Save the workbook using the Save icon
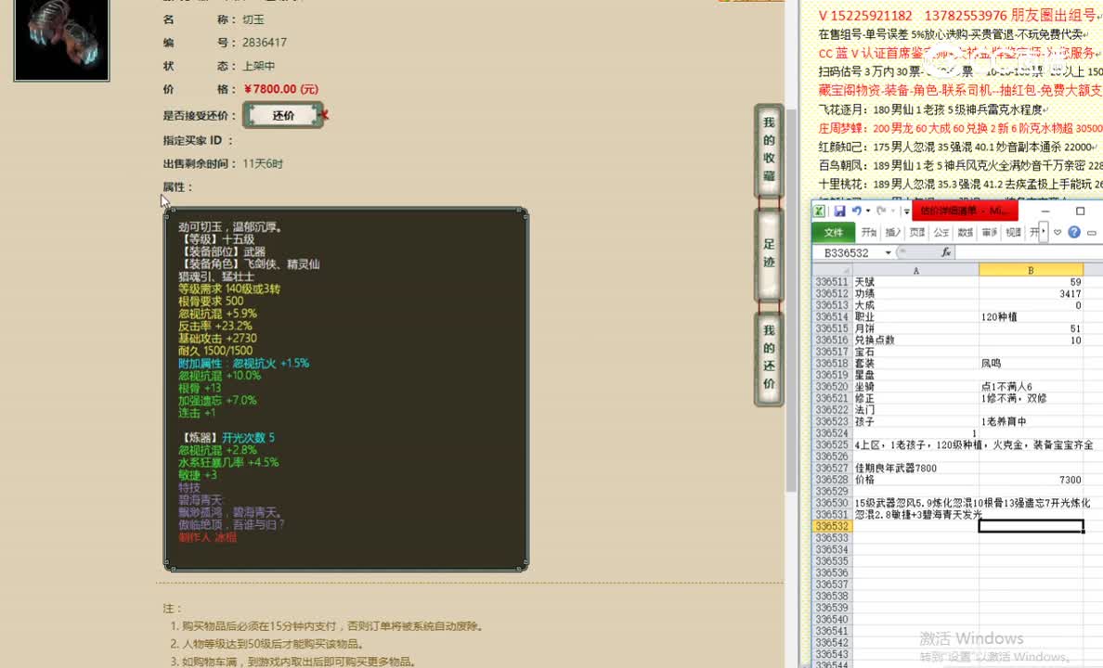The width and height of the screenshot is (1103, 668). 838,210
